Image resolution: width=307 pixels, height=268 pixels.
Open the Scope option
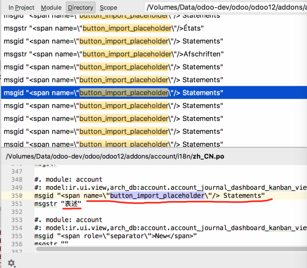tap(108, 7)
